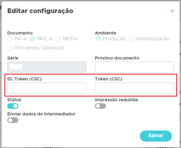Click the Próximo documento field label
The image size is (181, 148).
pyautogui.click(x=117, y=58)
